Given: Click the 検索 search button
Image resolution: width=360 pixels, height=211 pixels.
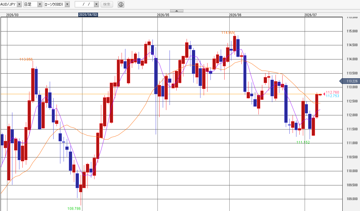Looking at the screenshot, I should tap(107, 4).
